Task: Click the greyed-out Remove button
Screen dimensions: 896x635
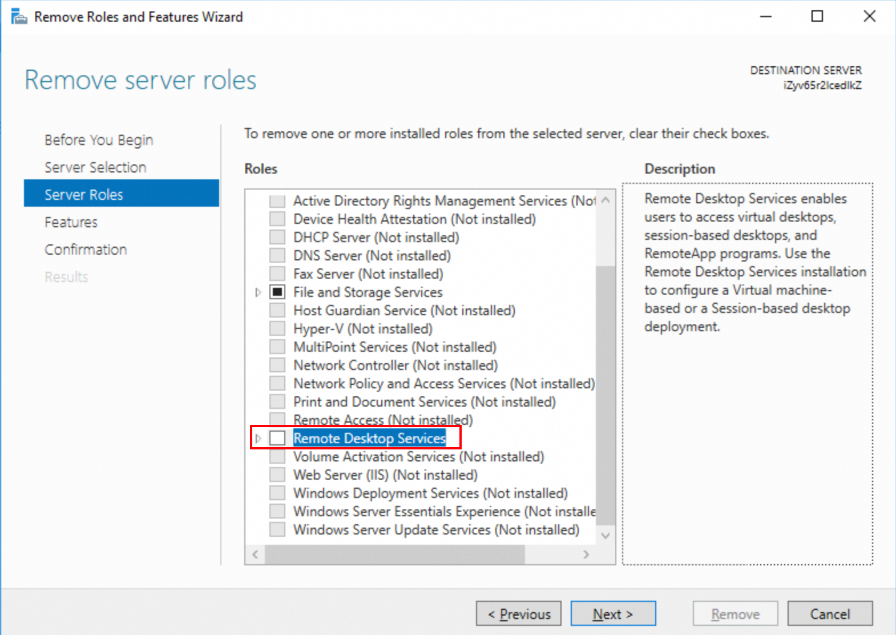Action: pos(736,614)
